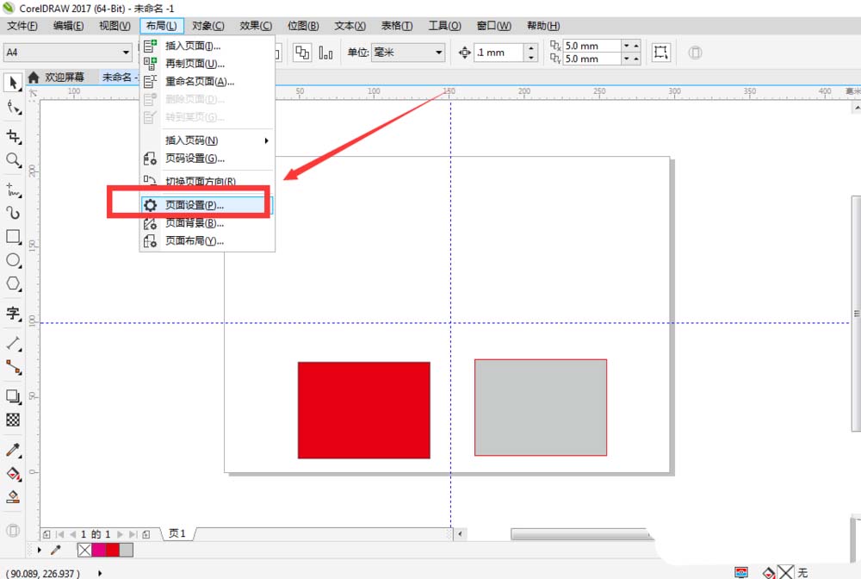Select the Pick tool
Viewport: 861px width, 579px height.
[x=13, y=83]
